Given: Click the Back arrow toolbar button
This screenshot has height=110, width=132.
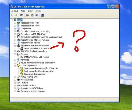Looking at the screenshot, I should 12,15.
